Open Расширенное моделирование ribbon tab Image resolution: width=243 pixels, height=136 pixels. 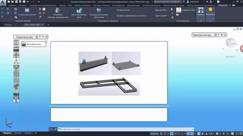pos(43,5)
